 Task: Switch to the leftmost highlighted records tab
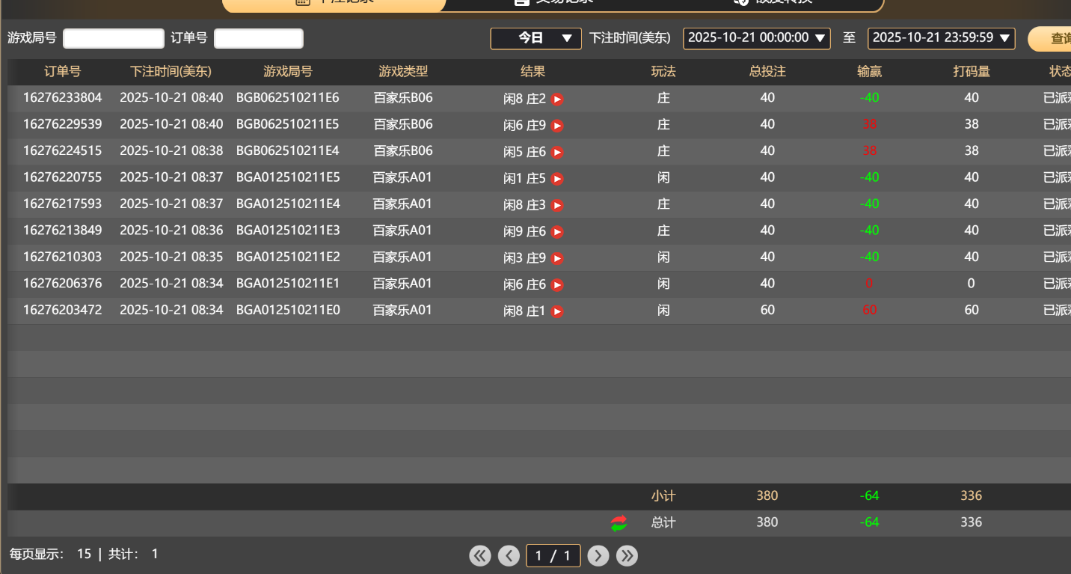(x=334, y=4)
